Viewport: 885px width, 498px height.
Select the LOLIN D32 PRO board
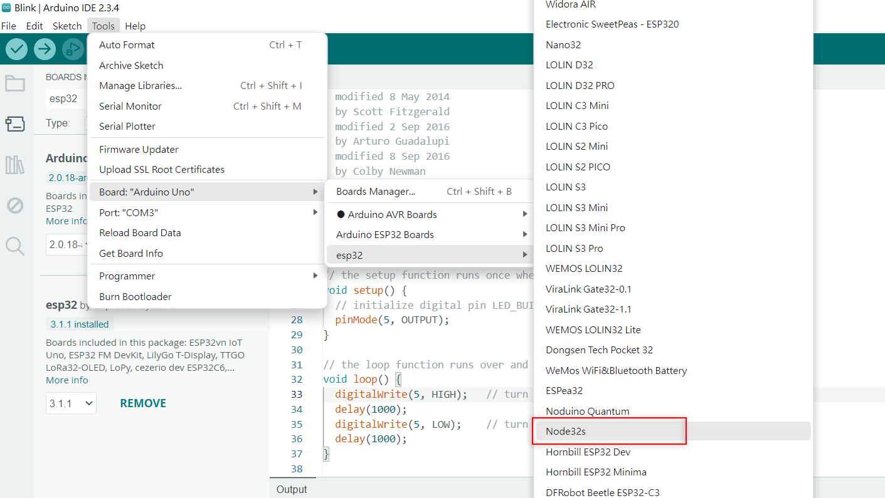pyautogui.click(x=672, y=85)
